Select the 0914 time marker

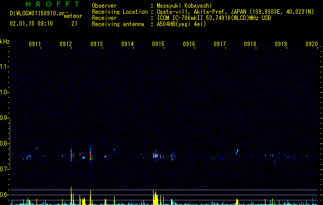(127, 44)
